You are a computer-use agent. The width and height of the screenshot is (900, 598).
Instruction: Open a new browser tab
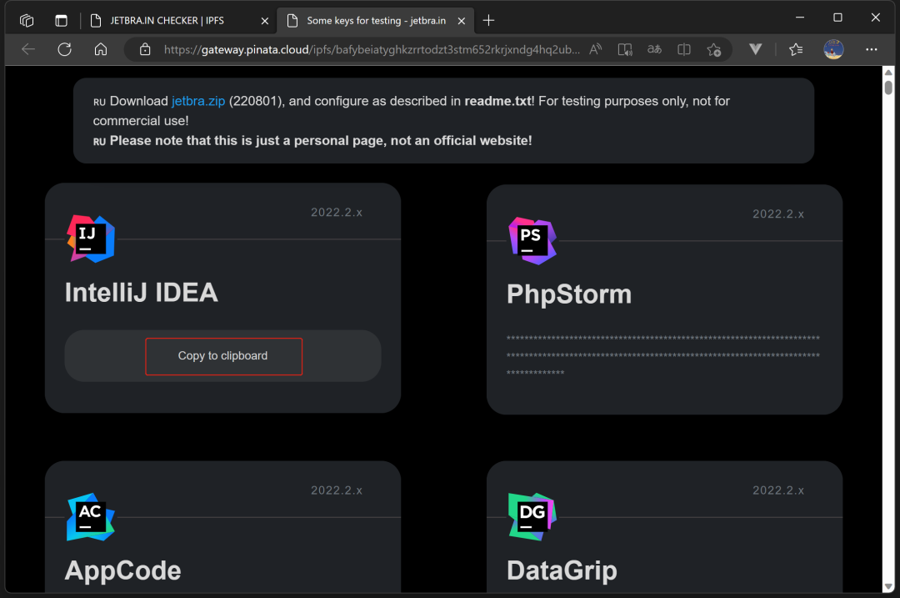[x=488, y=21]
